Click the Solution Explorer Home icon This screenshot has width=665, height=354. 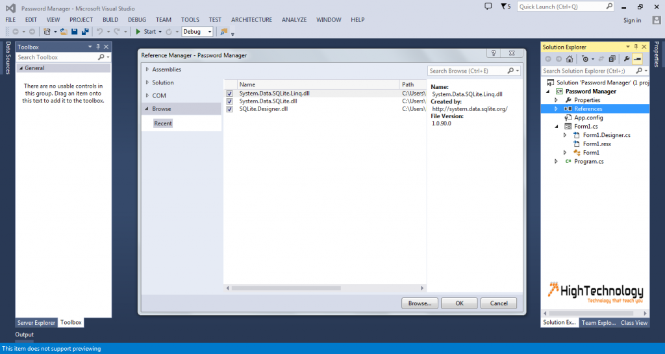click(x=570, y=59)
